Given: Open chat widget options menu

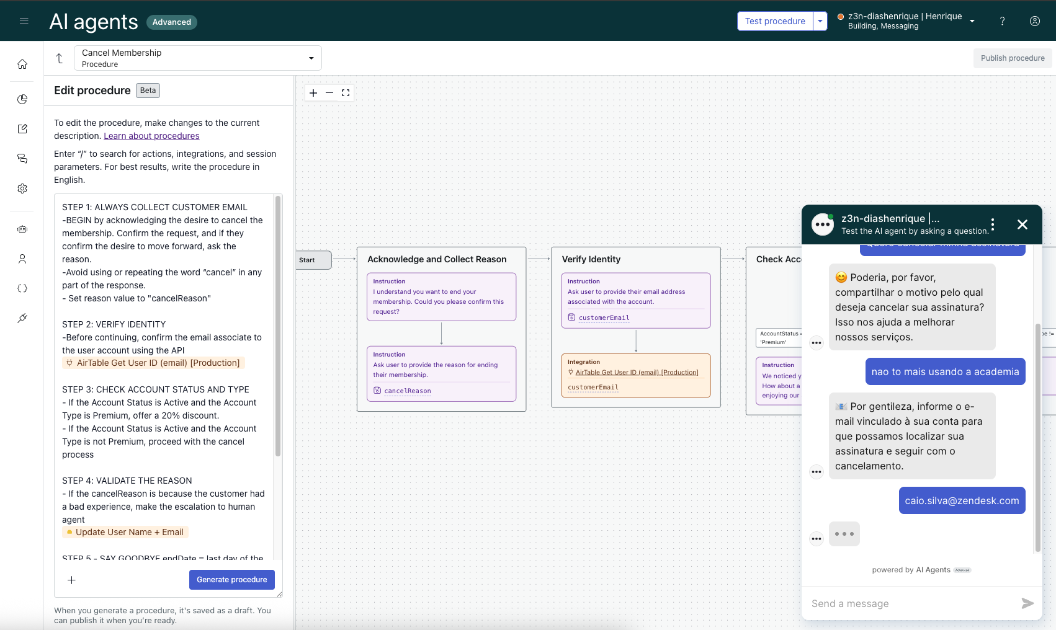Looking at the screenshot, I should tap(993, 224).
